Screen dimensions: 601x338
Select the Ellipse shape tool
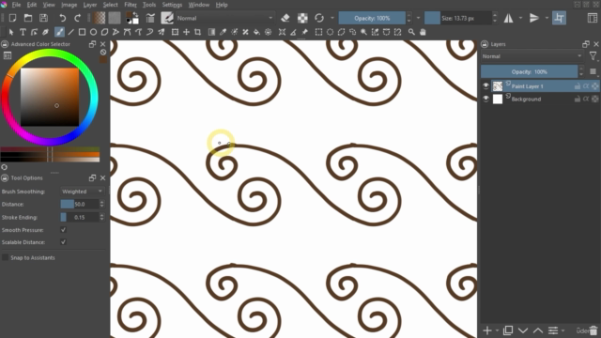[93, 32]
